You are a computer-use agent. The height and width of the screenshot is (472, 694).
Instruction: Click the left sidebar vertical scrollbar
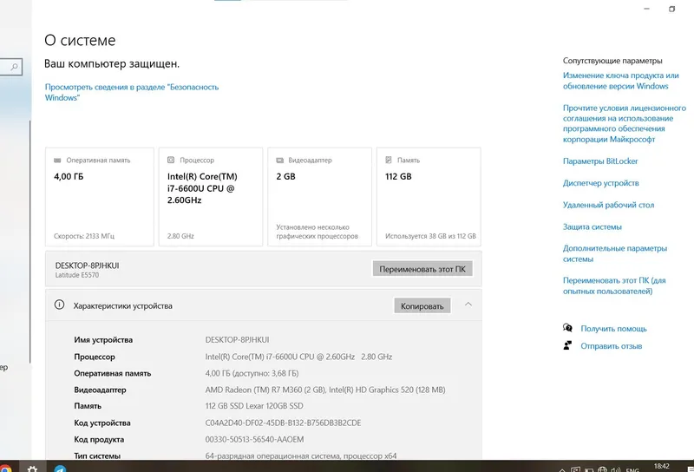point(30,241)
